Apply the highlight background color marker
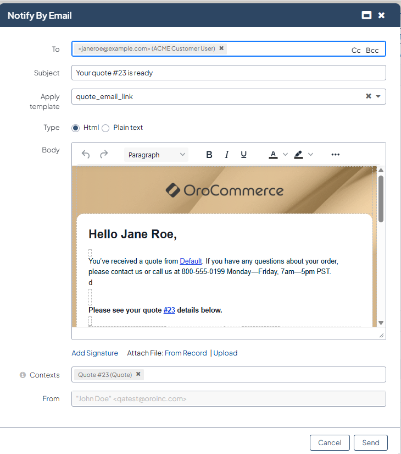The width and height of the screenshot is (401, 454). 298,155
